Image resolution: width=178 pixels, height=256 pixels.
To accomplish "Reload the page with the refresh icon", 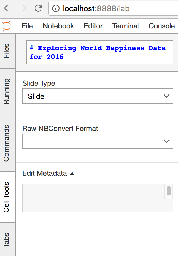I will pyautogui.click(x=38, y=8).
